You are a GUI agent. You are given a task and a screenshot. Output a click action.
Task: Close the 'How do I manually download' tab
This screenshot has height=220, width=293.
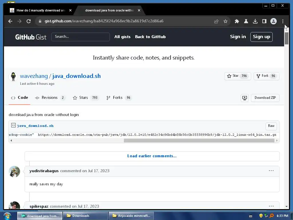[70, 10]
